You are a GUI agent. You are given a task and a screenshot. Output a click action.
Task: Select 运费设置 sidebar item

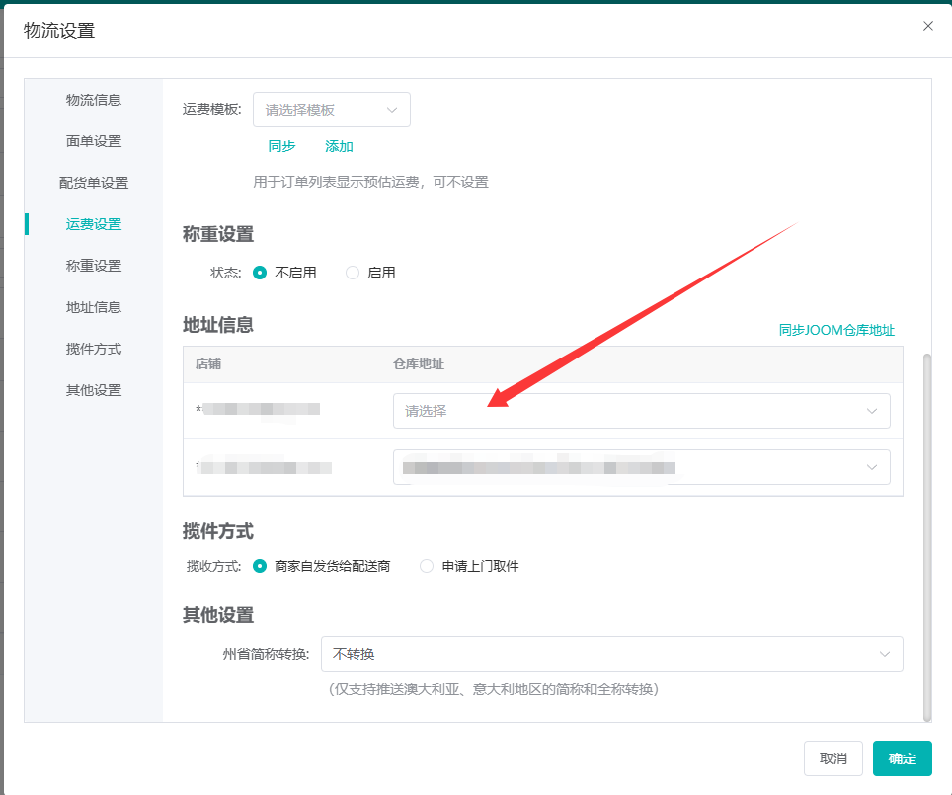[94, 224]
